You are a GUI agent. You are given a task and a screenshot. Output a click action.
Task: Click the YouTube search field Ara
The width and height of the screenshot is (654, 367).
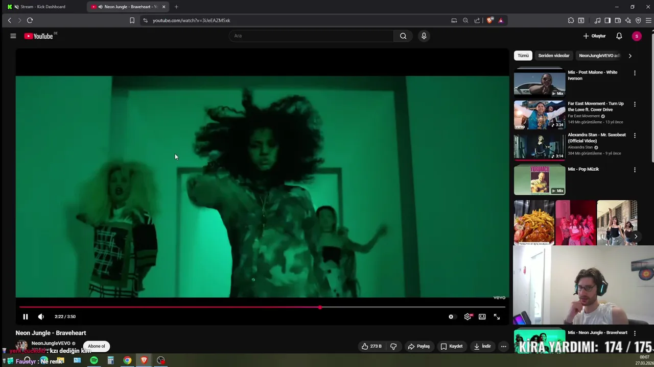(312, 36)
